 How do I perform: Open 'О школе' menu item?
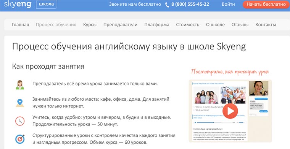[216, 25]
